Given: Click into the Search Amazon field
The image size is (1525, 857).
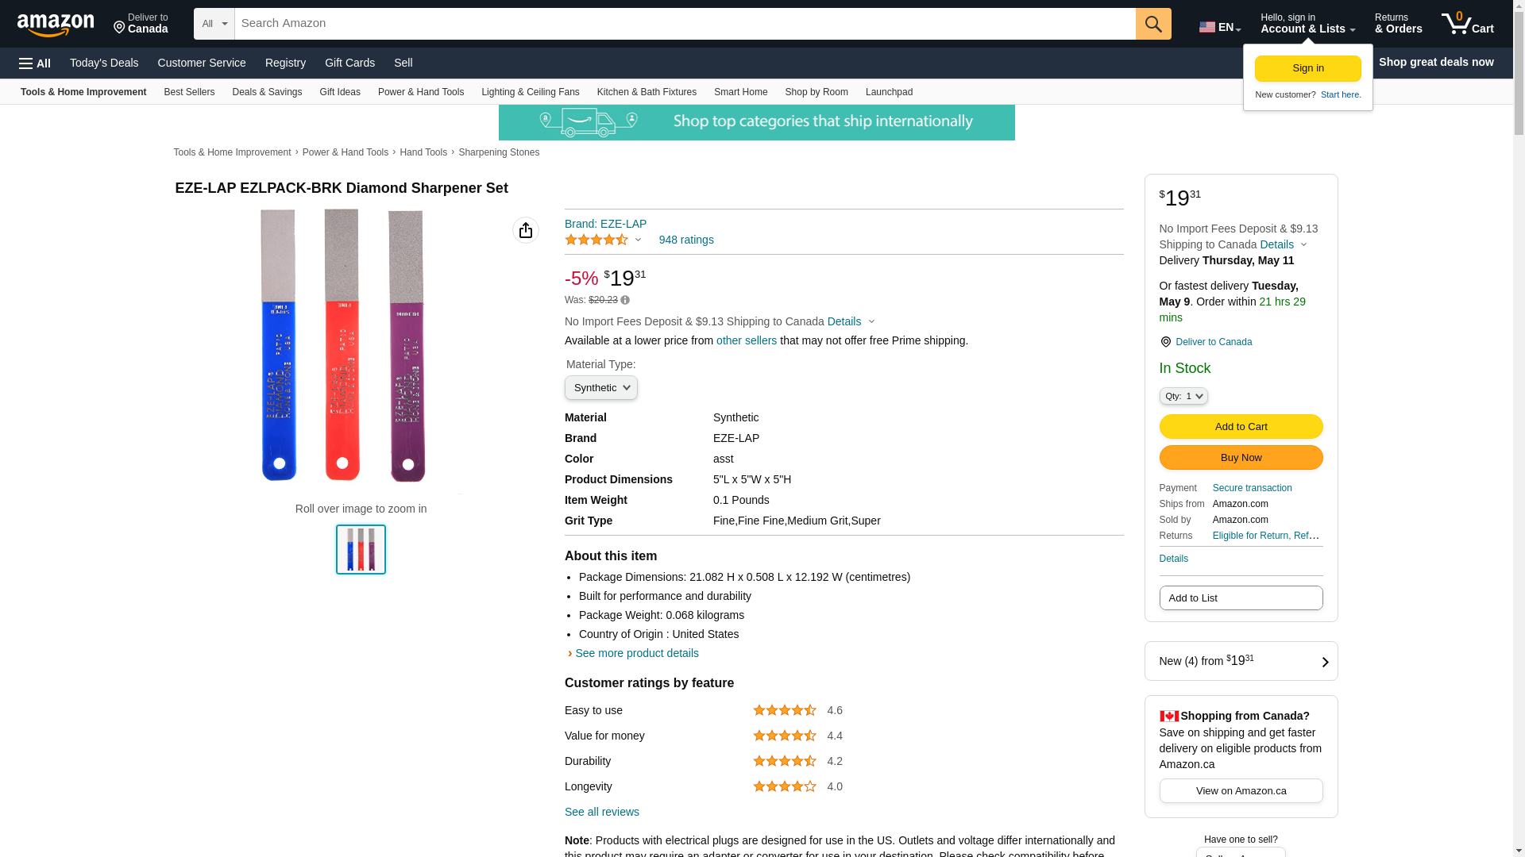Looking at the screenshot, I should tap(685, 24).
